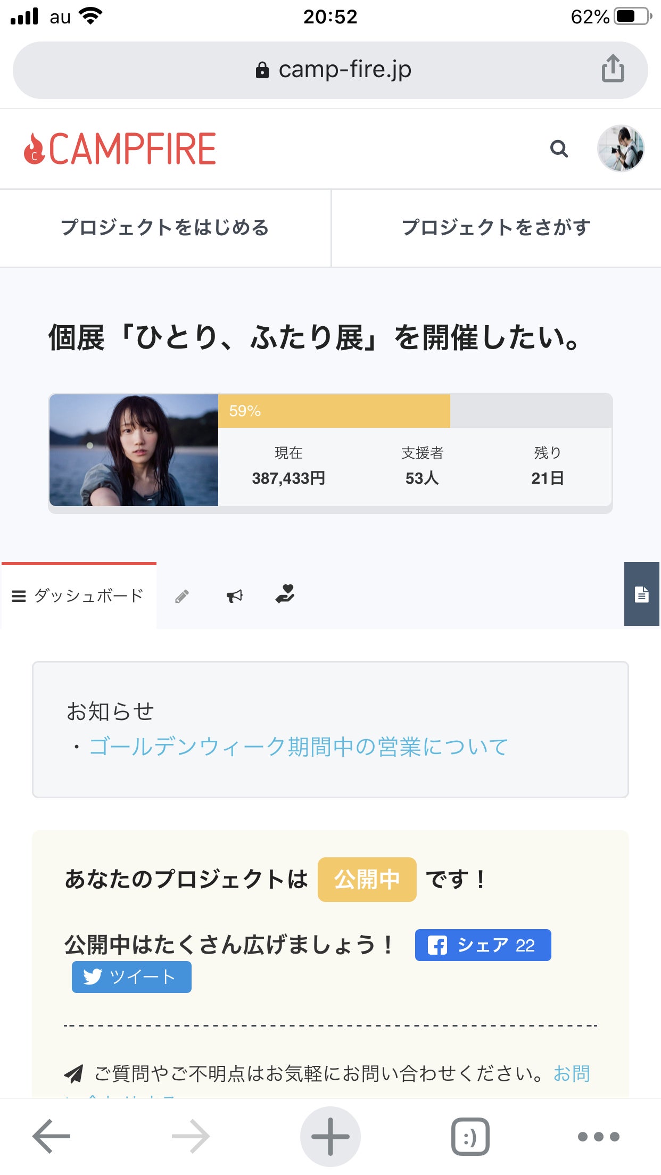Tap the project thumbnail photo
Image resolution: width=661 pixels, height=1175 pixels.
click(x=134, y=450)
